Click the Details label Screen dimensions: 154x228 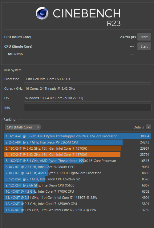point(139,127)
